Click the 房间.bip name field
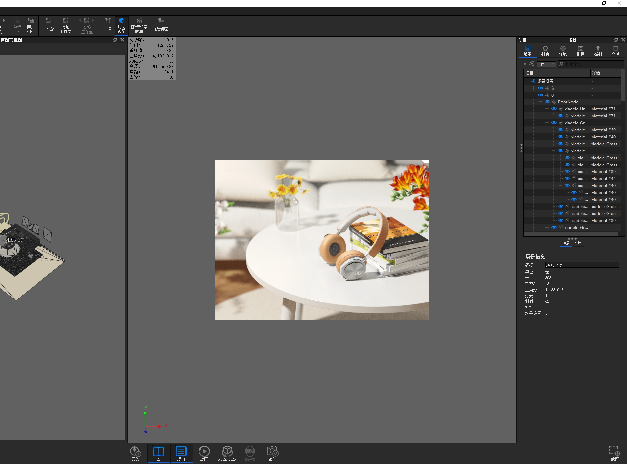The image size is (627, 464). (582, 265)
